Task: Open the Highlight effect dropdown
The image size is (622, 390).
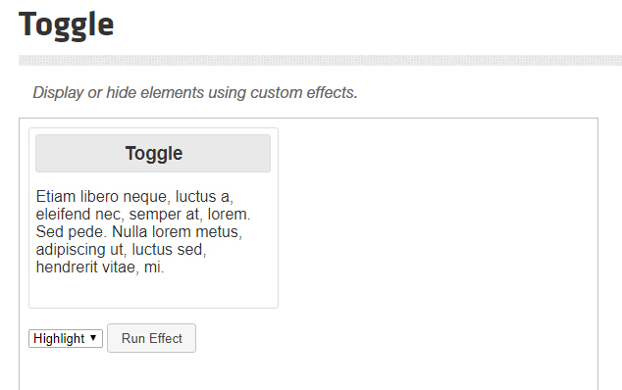Action: pos(66,338)
